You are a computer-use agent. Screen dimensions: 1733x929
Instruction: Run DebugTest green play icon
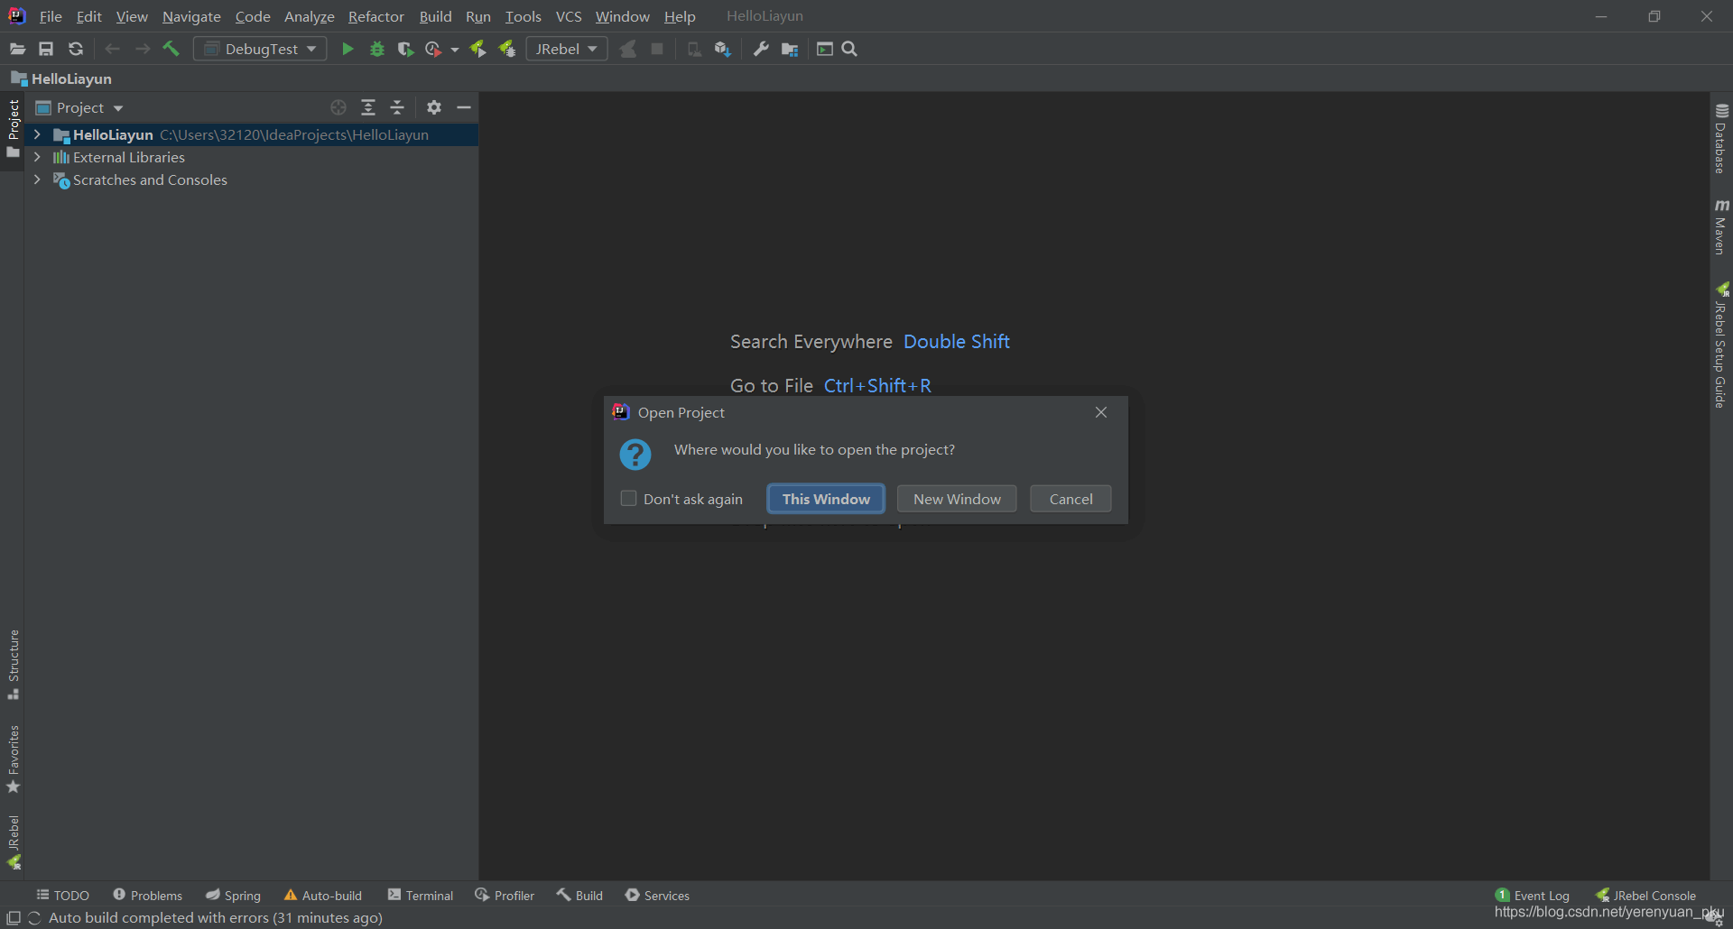click(x=348, y=49)
